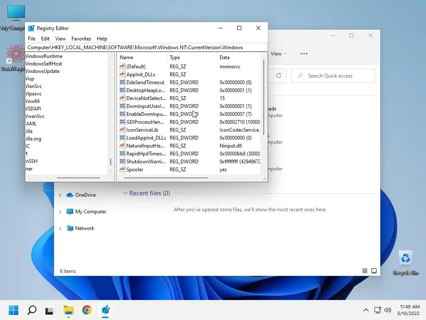Select the WindowsUpdate key in the tree
Screen dimensions: 426x320
click(x=43, y=71)
